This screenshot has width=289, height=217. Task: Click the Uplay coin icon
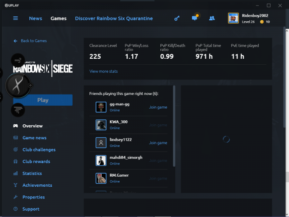pyautogui.click(x=262, y=22)
